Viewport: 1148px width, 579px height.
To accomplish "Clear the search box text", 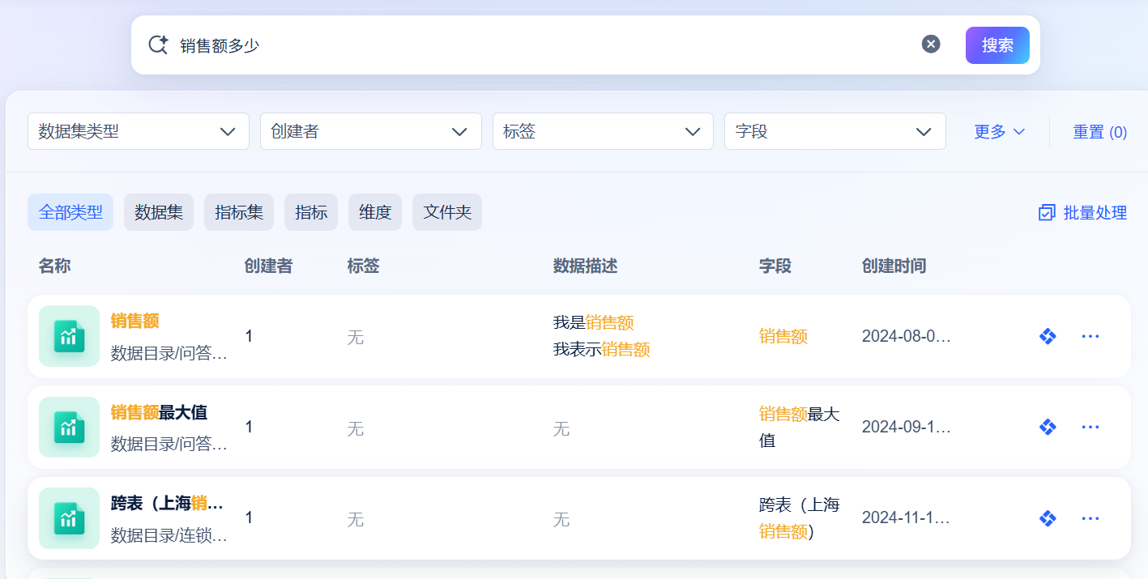I will click(931, 45).
